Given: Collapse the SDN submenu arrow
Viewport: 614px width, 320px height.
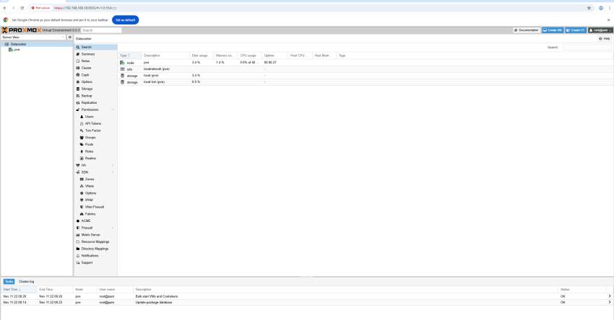Looking at the screenshot, I should (x=113, y=172).
